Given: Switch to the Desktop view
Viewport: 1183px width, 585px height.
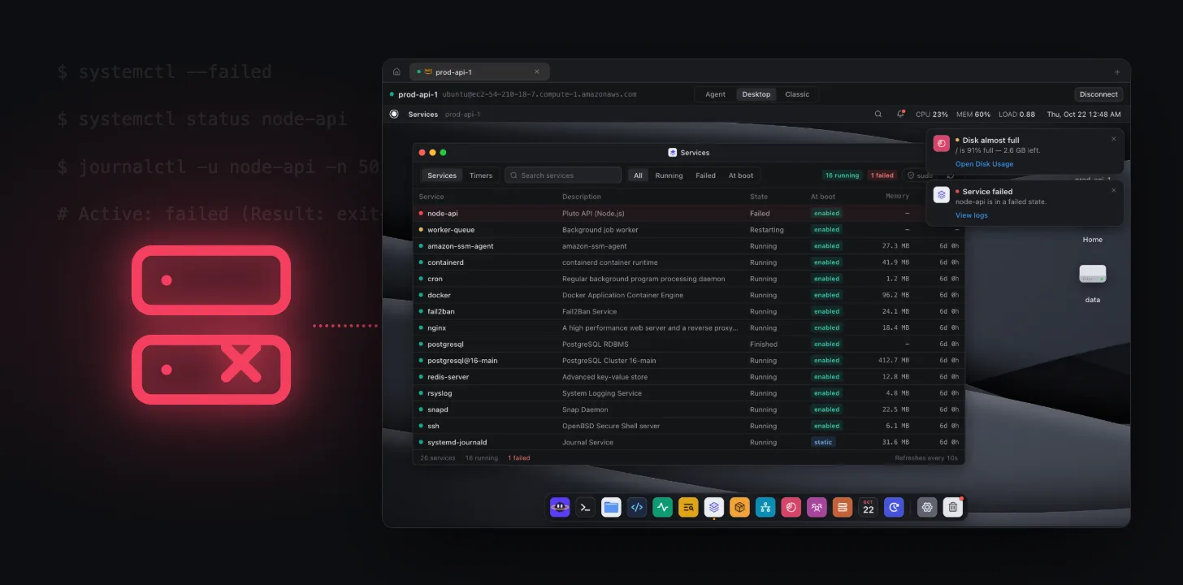Looking at the screenshot, I should (756, 94).
